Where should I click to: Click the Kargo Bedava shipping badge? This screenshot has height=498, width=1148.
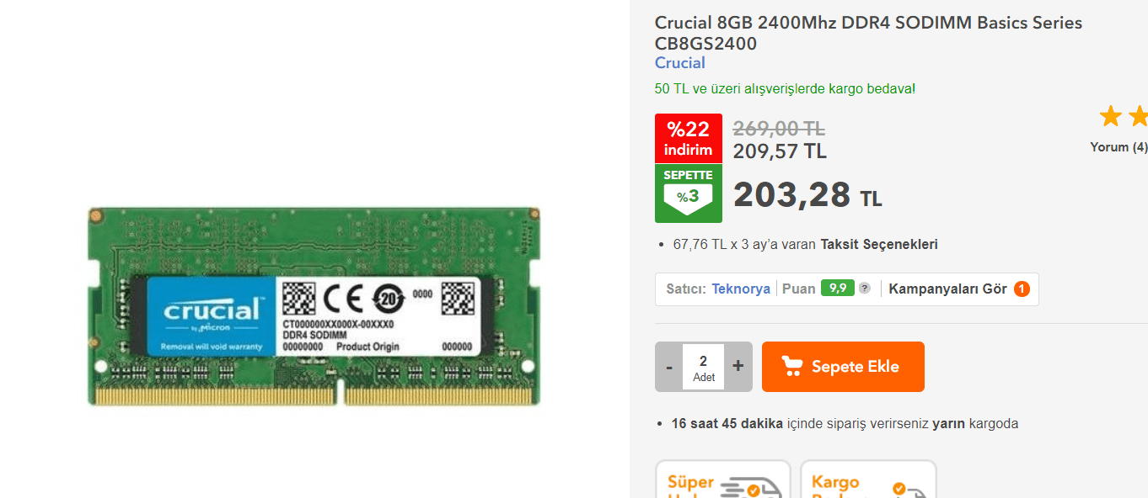click(868, 479)
